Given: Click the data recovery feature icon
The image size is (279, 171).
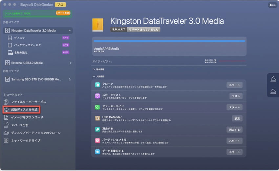Looking at the screenshot, I should 97,152.
